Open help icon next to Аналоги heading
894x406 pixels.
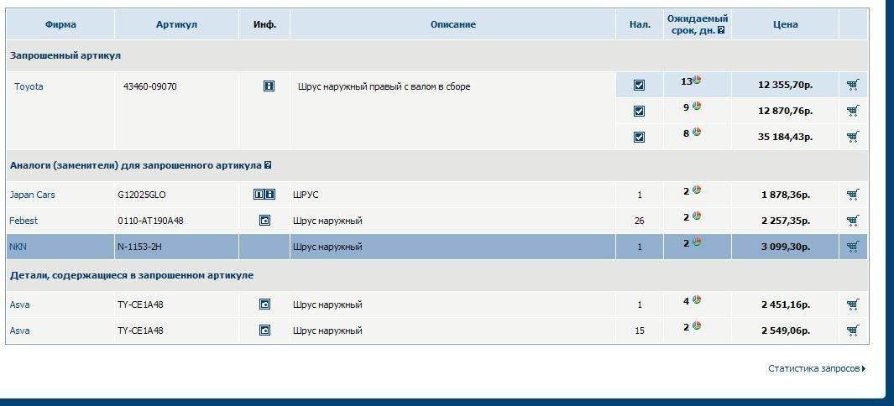[x=268, y=165]
